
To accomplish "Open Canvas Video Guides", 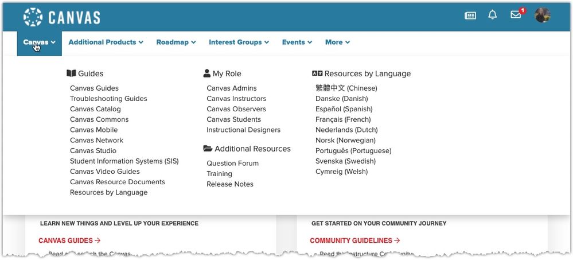I will [105, 172].
